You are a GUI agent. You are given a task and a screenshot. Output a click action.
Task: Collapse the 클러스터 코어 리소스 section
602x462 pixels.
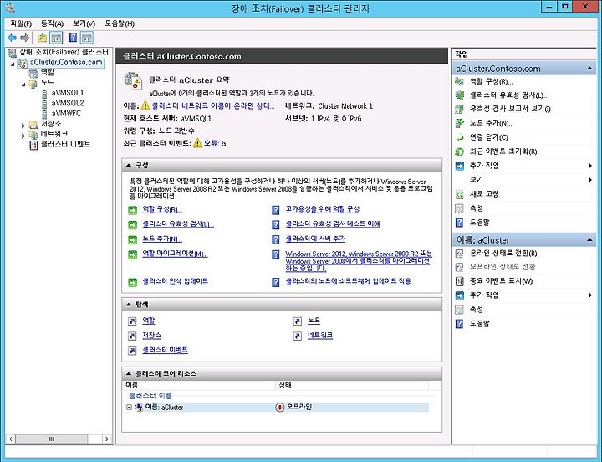coord(129,373)
